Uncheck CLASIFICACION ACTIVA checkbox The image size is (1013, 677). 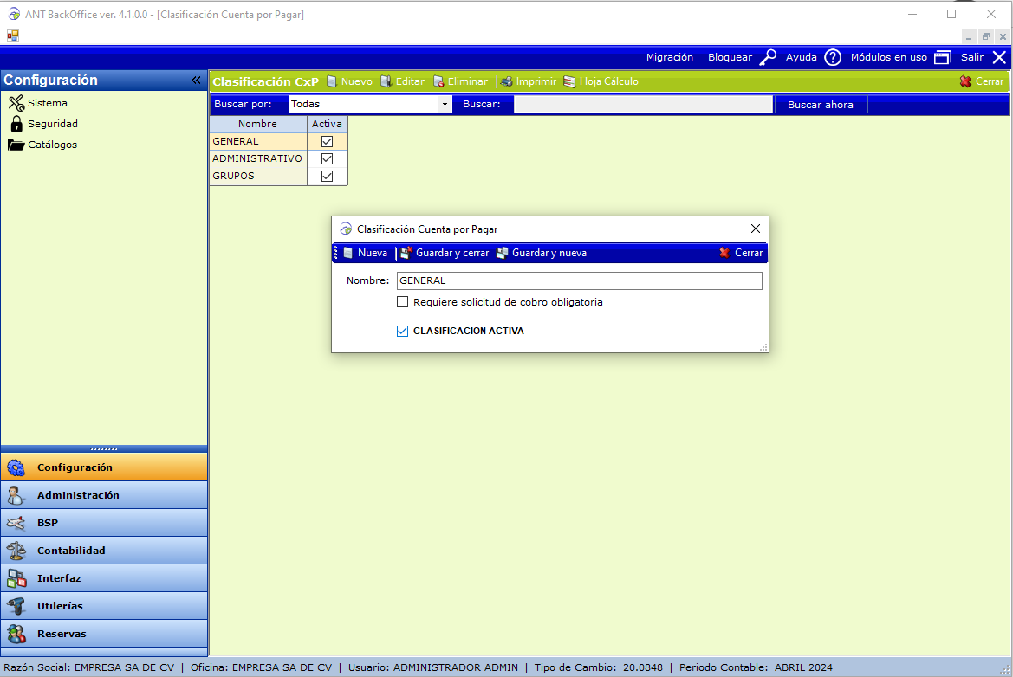click(x=402, y=331)
